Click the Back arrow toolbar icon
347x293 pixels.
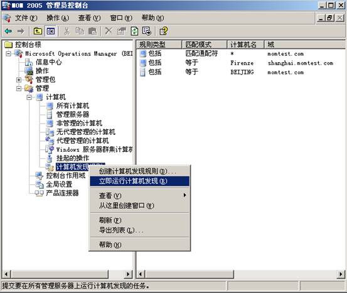tap(8, 31)
